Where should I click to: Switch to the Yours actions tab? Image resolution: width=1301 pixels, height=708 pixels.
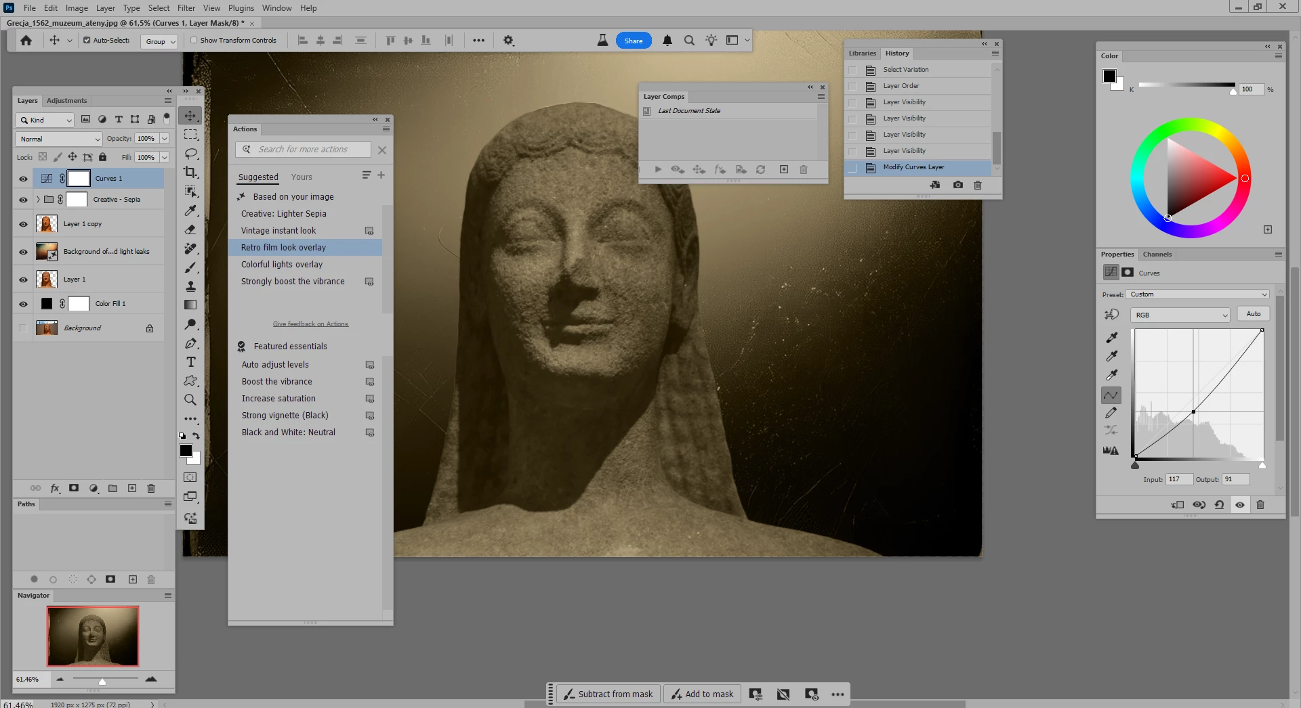click(x=302, y=177)
